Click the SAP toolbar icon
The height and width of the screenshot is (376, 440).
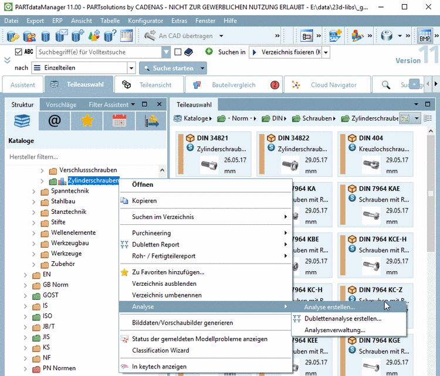(335, 36)
